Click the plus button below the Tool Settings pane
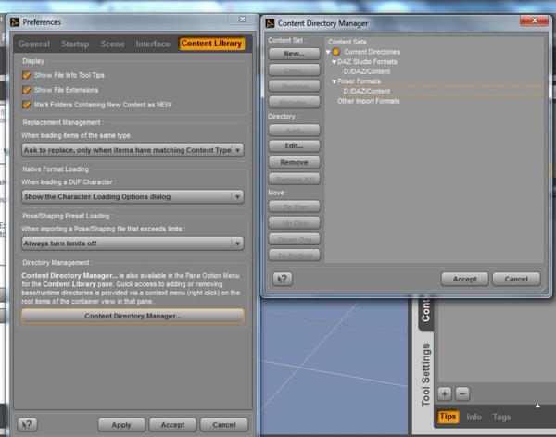Screen dimensions: 556x437 (445, 393)
